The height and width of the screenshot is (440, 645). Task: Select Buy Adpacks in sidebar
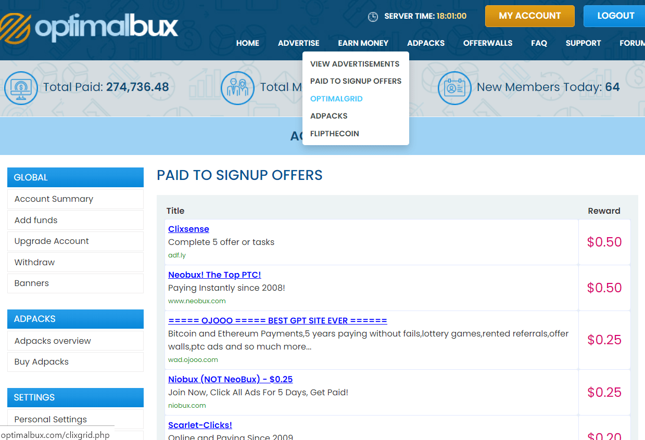click(42, 362)
